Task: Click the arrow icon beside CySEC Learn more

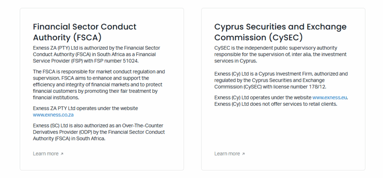Action: coord(243,154)
